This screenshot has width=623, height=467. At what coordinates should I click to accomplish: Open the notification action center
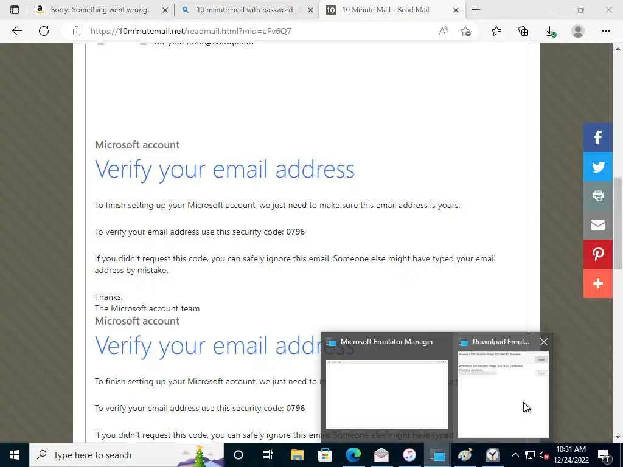[x=604, y=455]
